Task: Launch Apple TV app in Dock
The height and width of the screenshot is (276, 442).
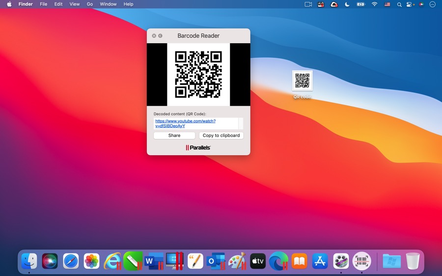Action: 258,261
